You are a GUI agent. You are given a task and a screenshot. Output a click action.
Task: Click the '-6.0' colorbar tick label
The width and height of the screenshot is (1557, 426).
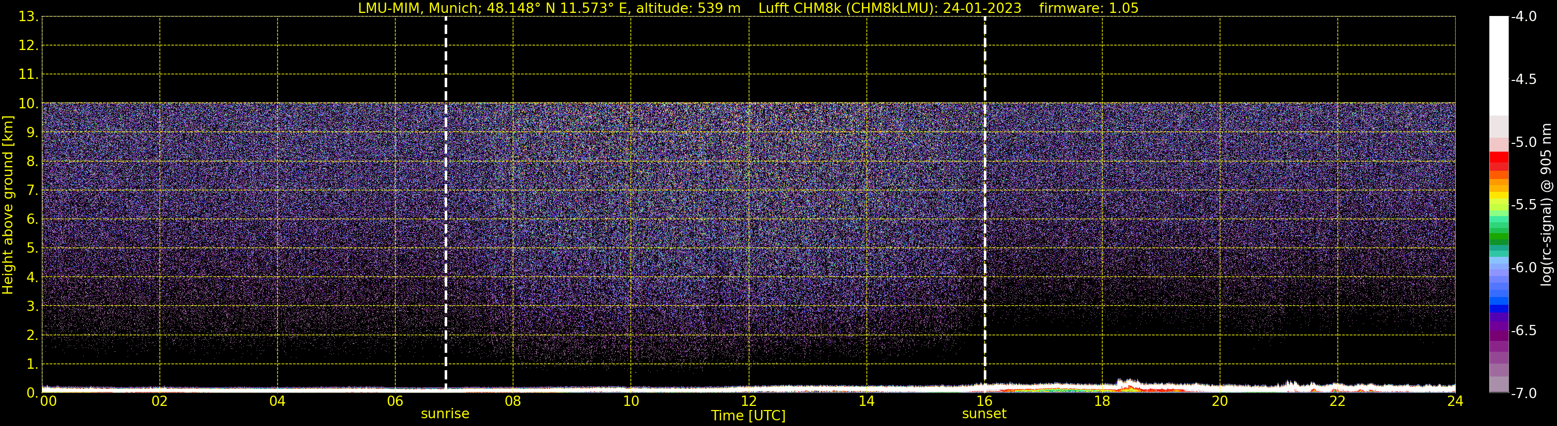(1523, 267)
